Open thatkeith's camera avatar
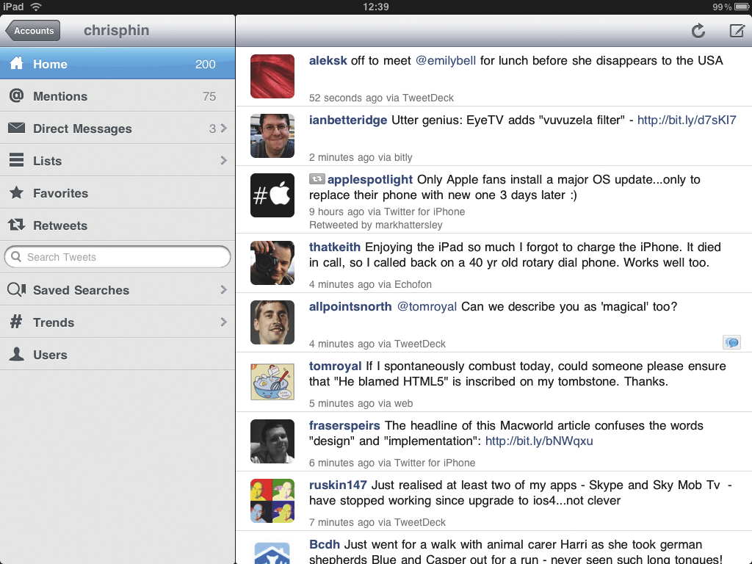 (272, 263)
